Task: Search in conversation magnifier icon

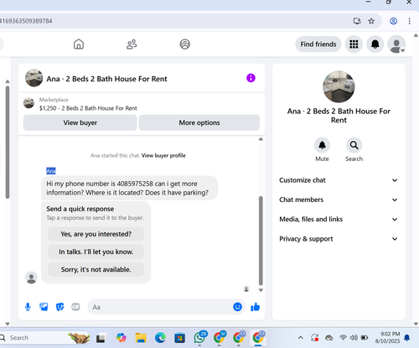Action: coord(354,145)
